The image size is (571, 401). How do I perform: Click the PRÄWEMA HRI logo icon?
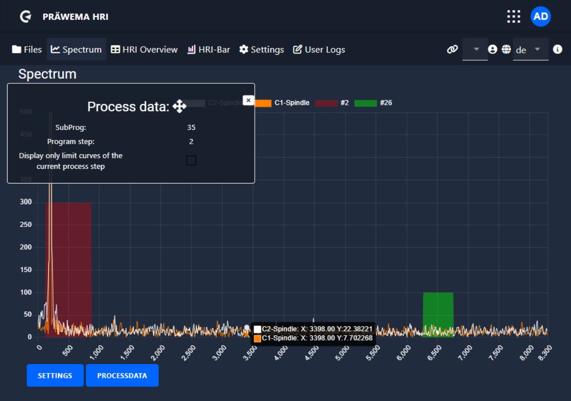(x=26, y=17)
